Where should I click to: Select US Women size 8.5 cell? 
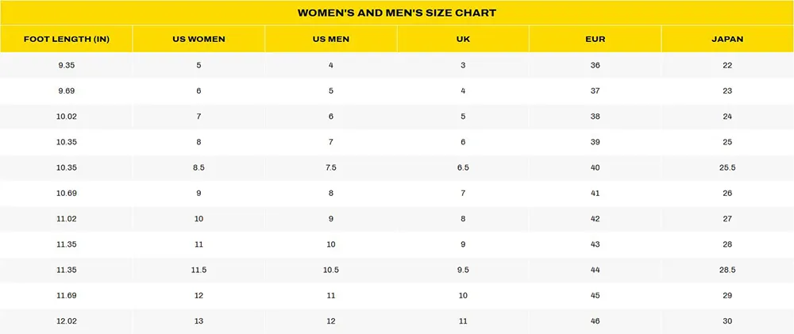tap(198, 167)
